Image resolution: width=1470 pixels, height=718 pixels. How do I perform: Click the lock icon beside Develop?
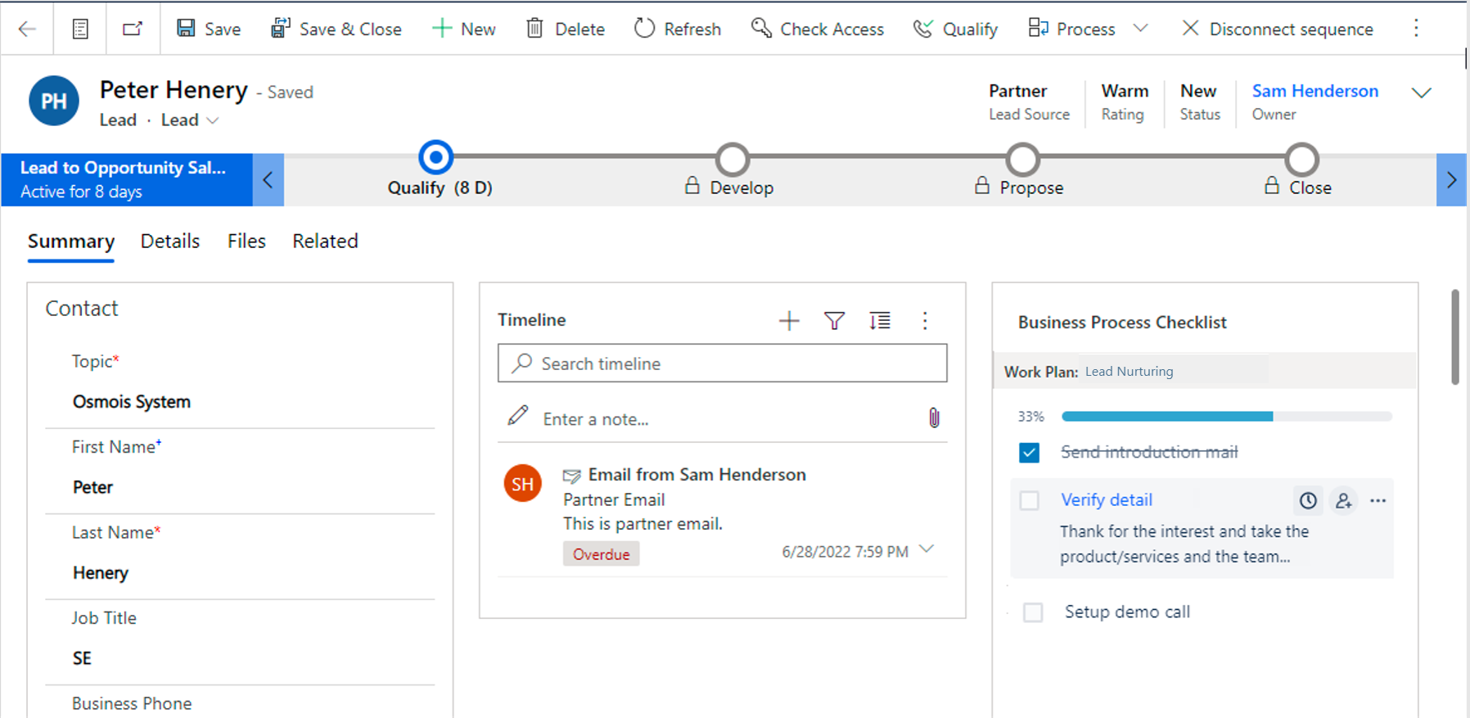pyautogui.click(x=692, y=186)
